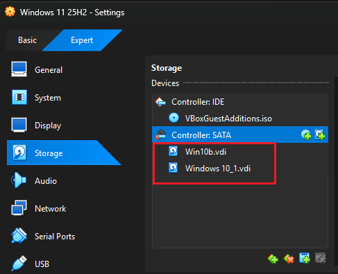Open the Network settings category

click(50, 209)
